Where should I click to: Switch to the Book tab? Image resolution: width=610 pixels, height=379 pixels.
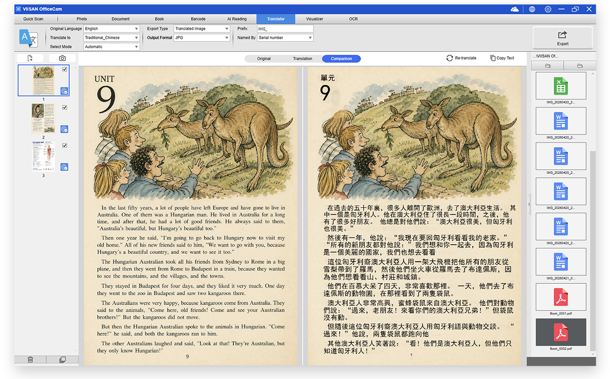click(x=159, y=19)
